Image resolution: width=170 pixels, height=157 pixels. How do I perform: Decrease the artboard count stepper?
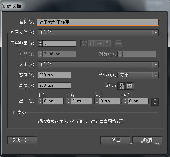[x=40, y=45]
